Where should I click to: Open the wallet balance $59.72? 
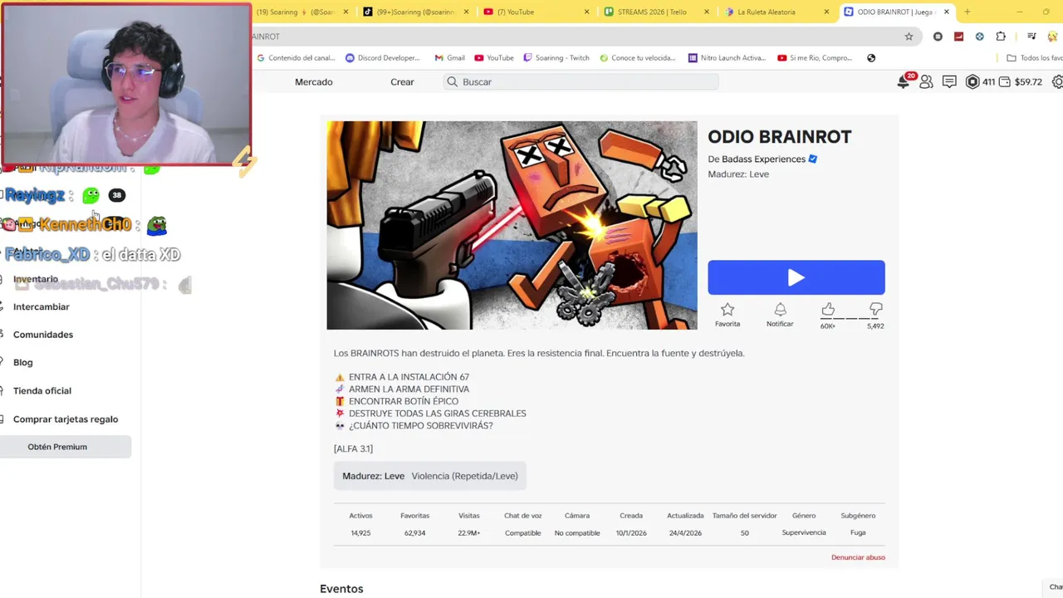[x=1021, y=81]
